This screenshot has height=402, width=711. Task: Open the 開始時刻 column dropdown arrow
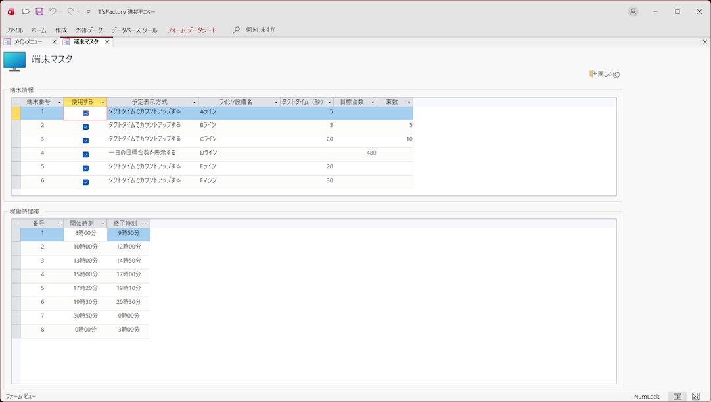tap(103, 224)
